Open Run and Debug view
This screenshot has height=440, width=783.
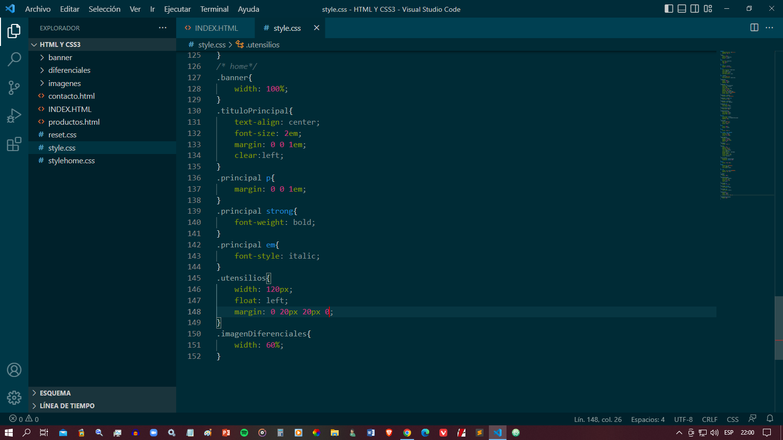tap(14, 116)
